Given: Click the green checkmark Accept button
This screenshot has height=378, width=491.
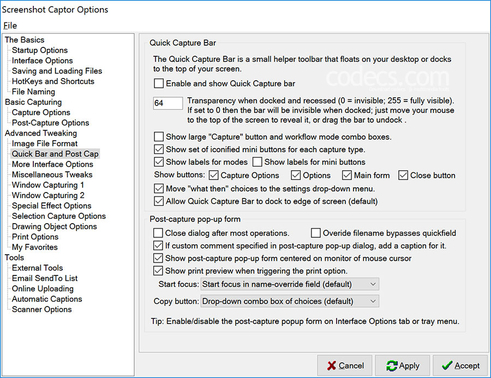Looking at the screenshot, I should (x=460, y=365).
